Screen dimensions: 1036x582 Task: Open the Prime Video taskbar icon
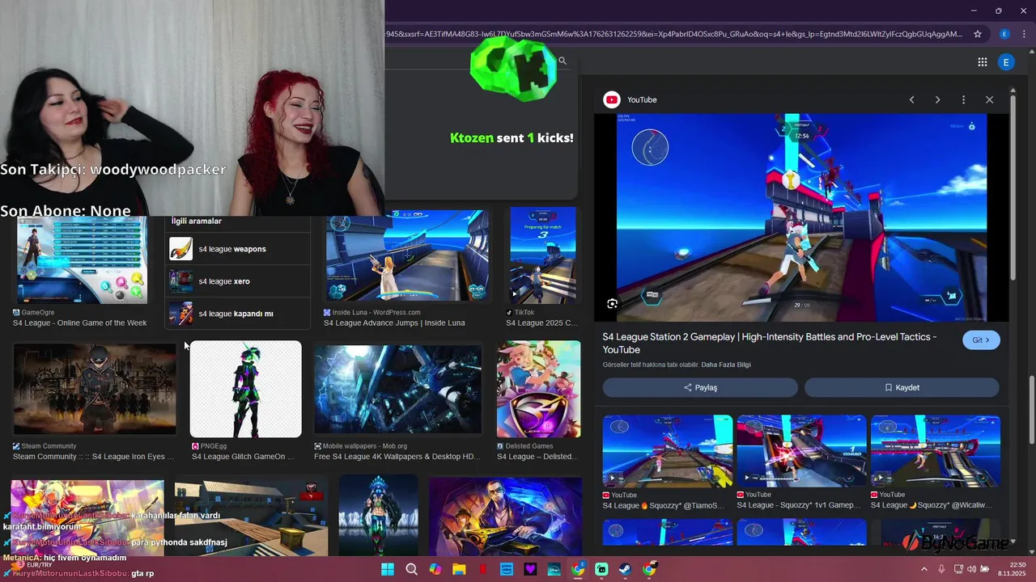(507, 569)
